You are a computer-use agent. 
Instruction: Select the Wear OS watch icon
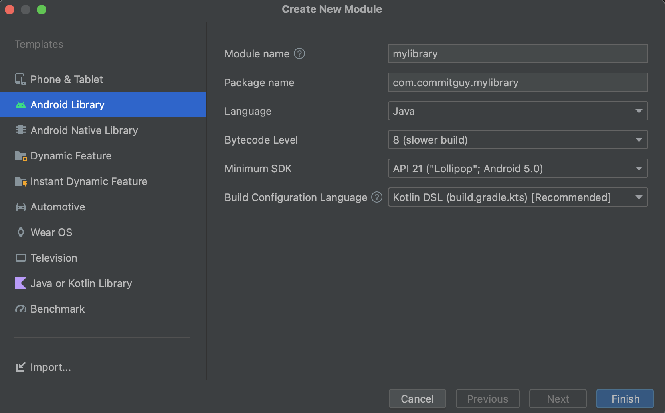click(x=20, y=232)
